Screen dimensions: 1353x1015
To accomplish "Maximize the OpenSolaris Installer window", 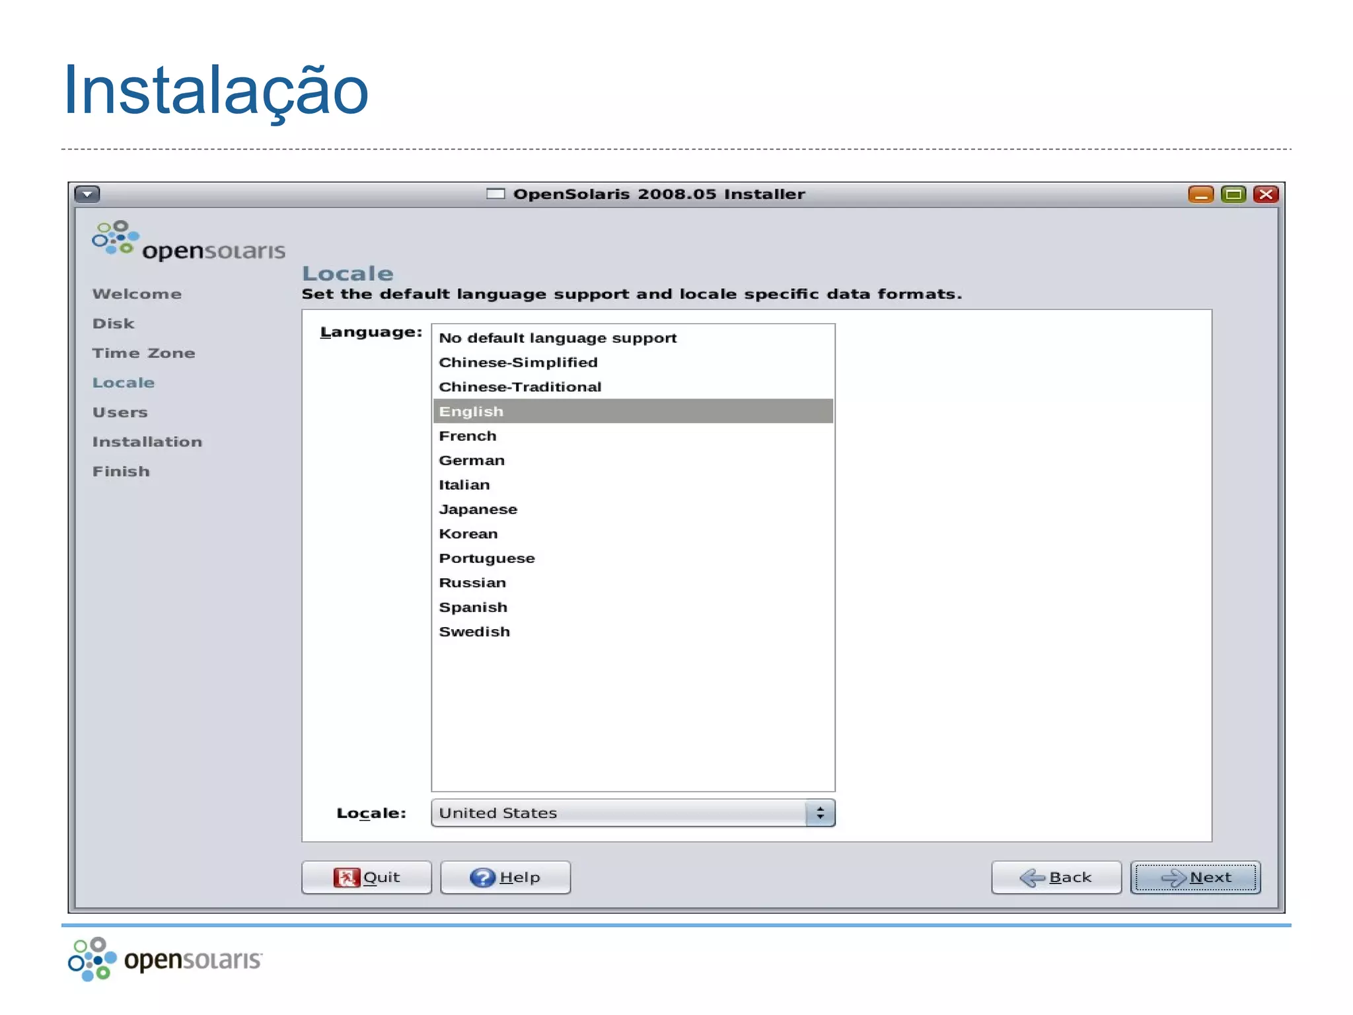I will tap(1233, 194).
